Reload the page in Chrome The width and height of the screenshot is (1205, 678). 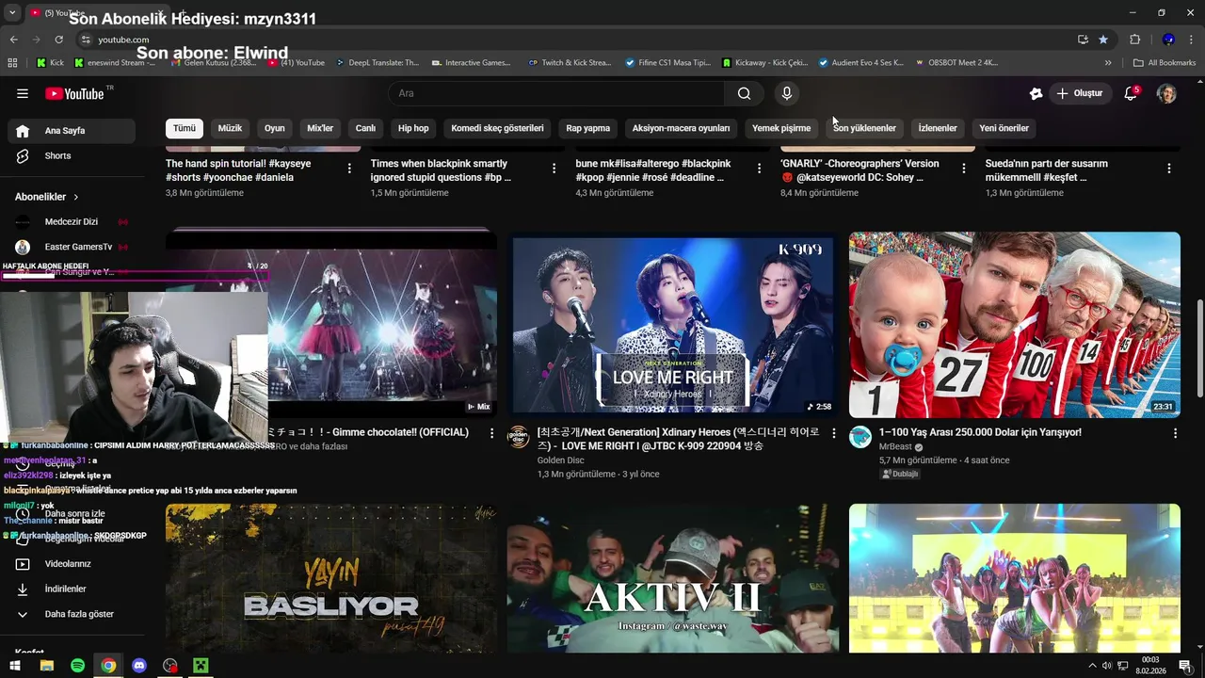point(58,40)
